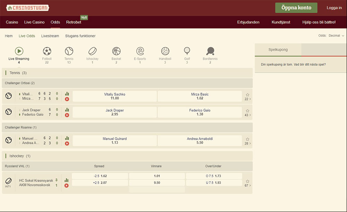
Task: Bet on Federico Gaio at 1.38
Action: click(200, 112)
